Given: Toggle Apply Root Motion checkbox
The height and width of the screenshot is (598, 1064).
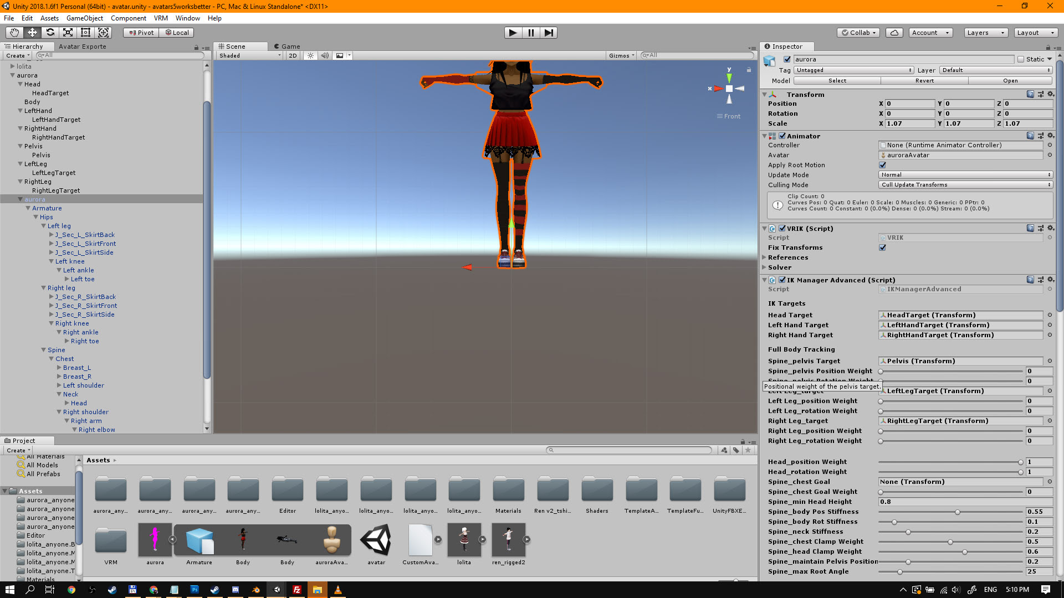Looking at the screenshot, I should [x=882, y=165].
